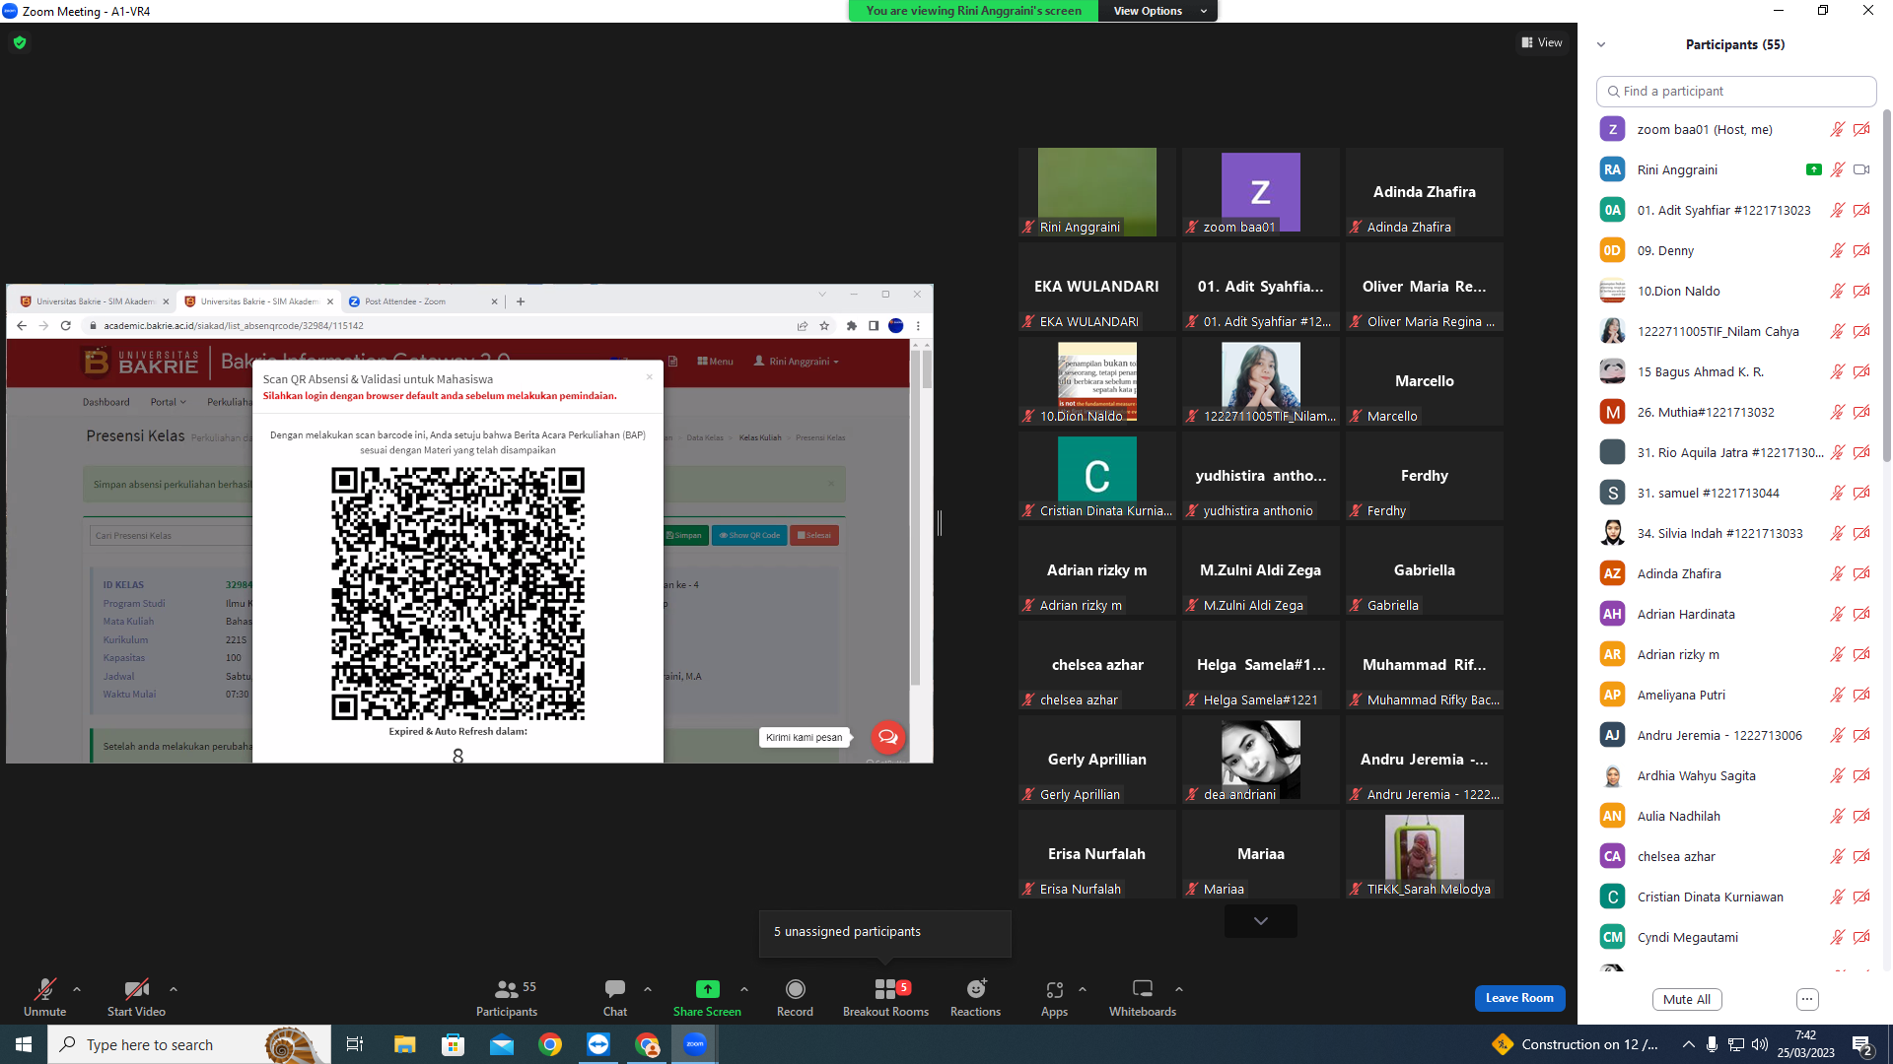Open the Apps icon
The width and height of the screenshot is (1893, 1064).
pos(1054,989)
